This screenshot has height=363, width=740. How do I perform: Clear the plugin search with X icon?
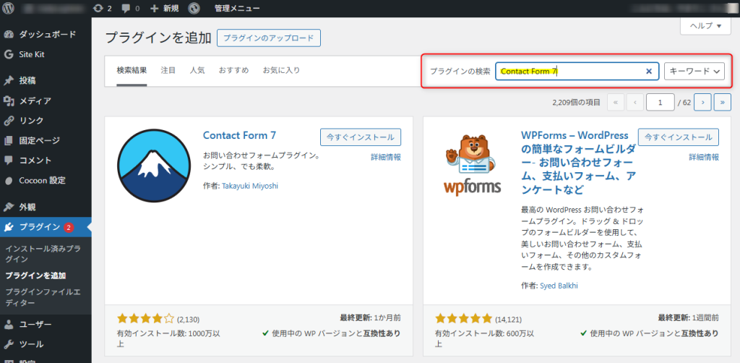click(648, 71)
